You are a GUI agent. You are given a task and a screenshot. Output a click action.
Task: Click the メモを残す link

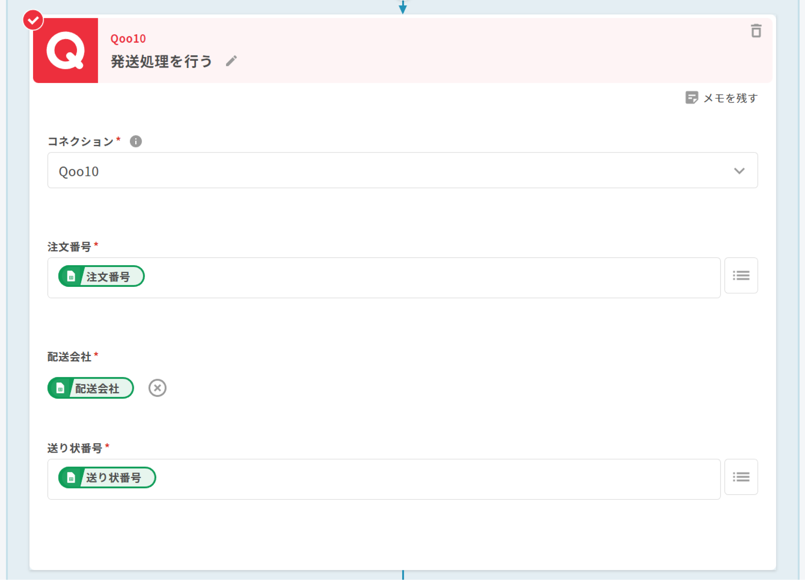click(730, 98)
